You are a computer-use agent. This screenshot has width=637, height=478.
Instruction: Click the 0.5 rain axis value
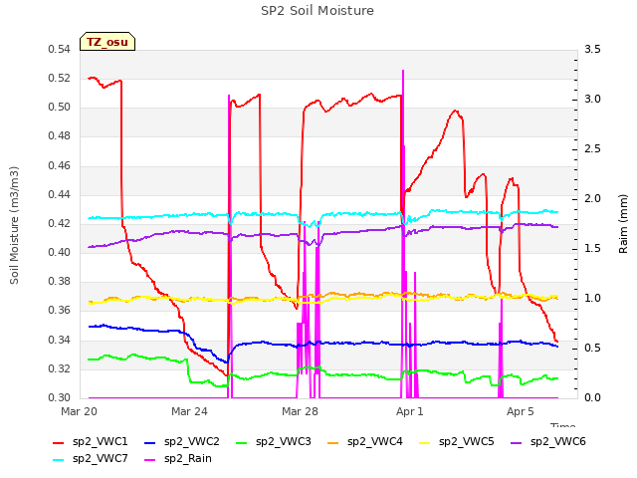coord(593,349)
